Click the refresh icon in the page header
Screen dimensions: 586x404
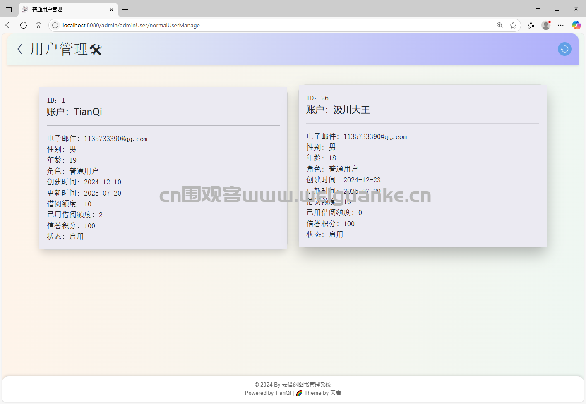pos(564,49)
